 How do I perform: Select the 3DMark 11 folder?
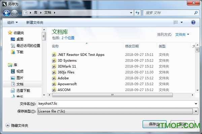pyautogui.click(x=67, y=66)
